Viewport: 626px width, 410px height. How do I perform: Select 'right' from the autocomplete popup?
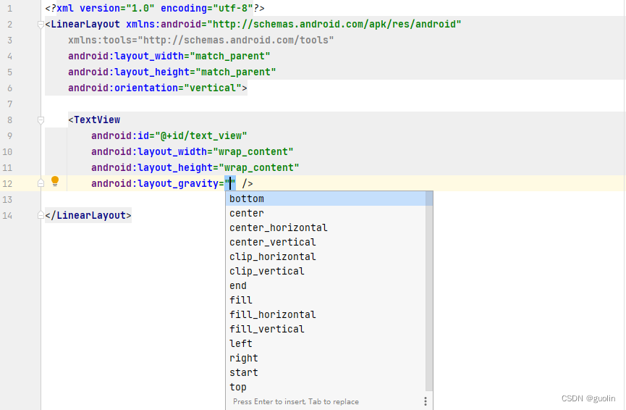[244, 358]
